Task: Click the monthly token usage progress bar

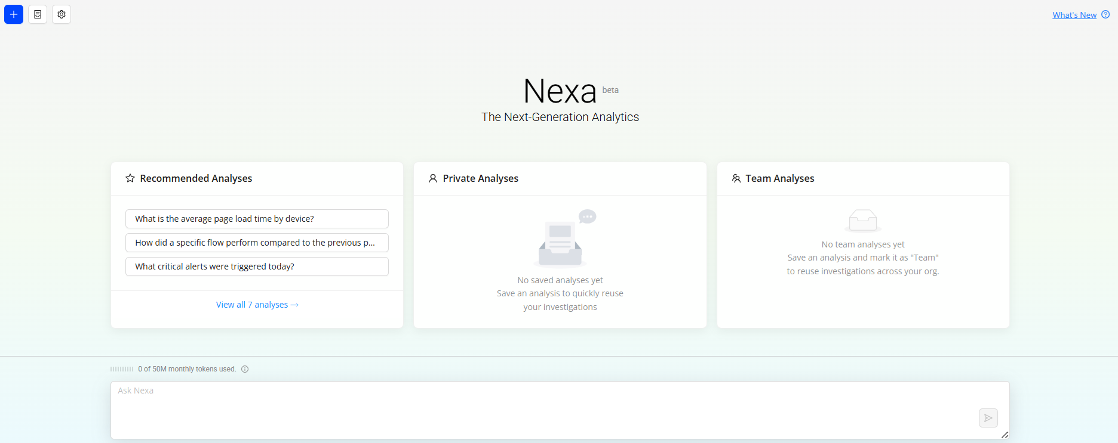Action: pos(122,369)
